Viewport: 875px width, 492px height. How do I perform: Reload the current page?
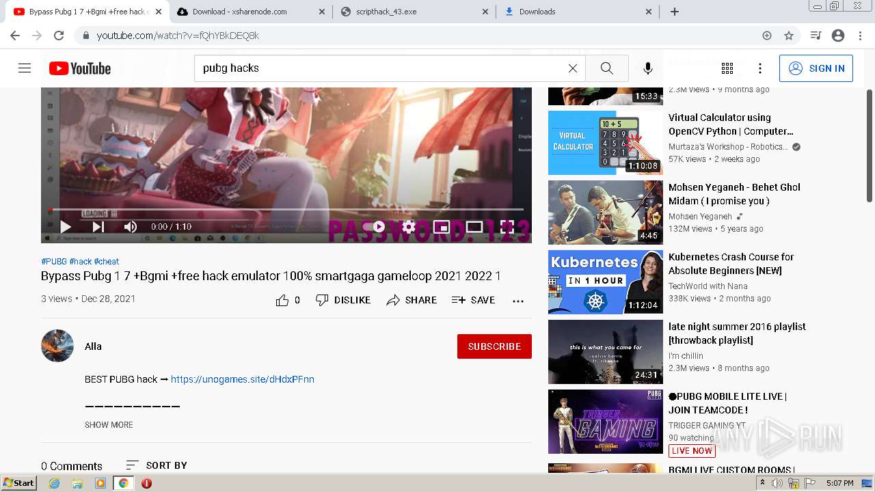[x=59, y=36]
